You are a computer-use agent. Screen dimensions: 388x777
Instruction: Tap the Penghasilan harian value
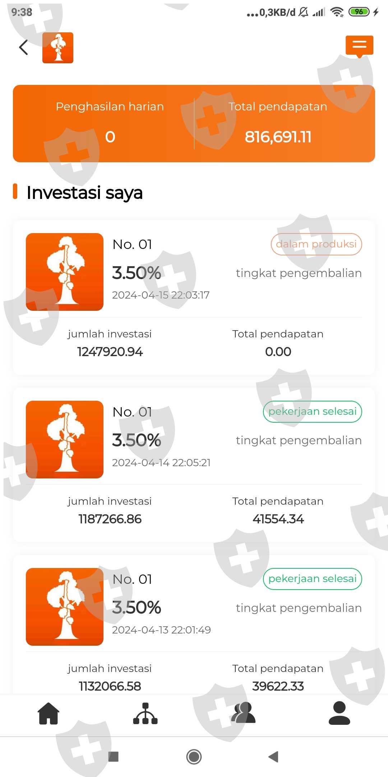[110, 137]
